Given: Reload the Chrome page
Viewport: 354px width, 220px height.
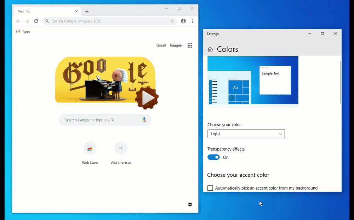Looking at the screenshot, I should pyautogui.click(x=36, y=21).
